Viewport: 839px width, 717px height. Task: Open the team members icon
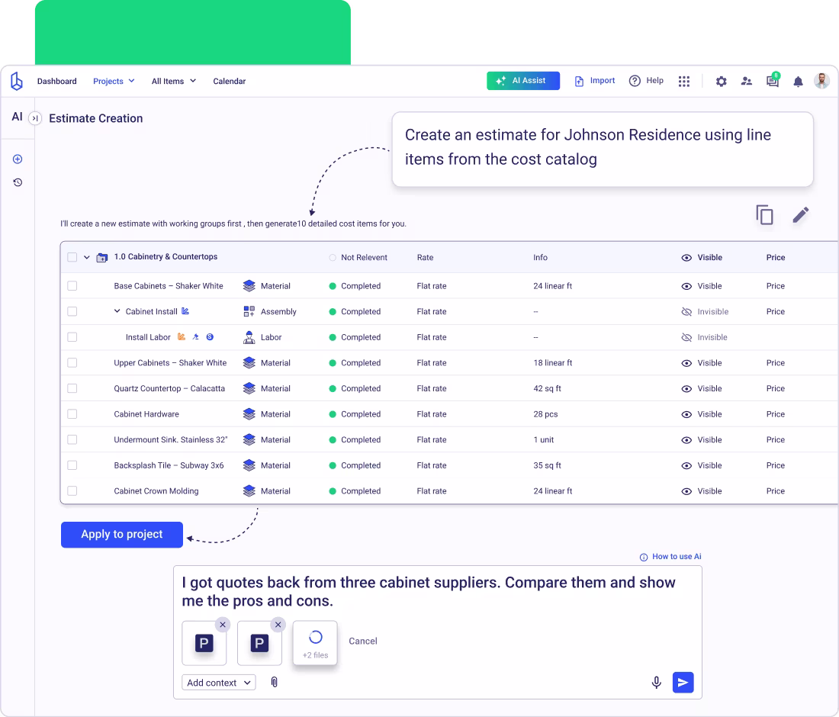(747, 82)
